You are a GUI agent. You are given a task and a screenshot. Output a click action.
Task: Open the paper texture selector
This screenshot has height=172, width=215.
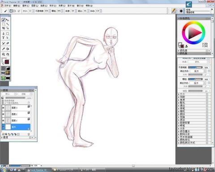(x=3, y=68)
